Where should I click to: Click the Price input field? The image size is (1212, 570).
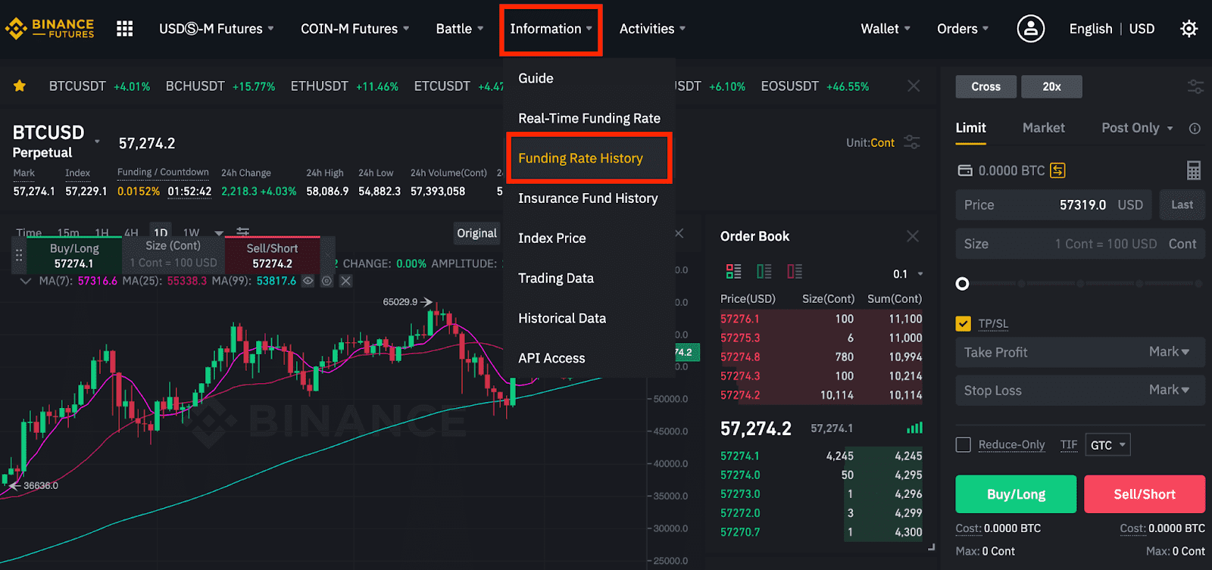click(1054, 205)
